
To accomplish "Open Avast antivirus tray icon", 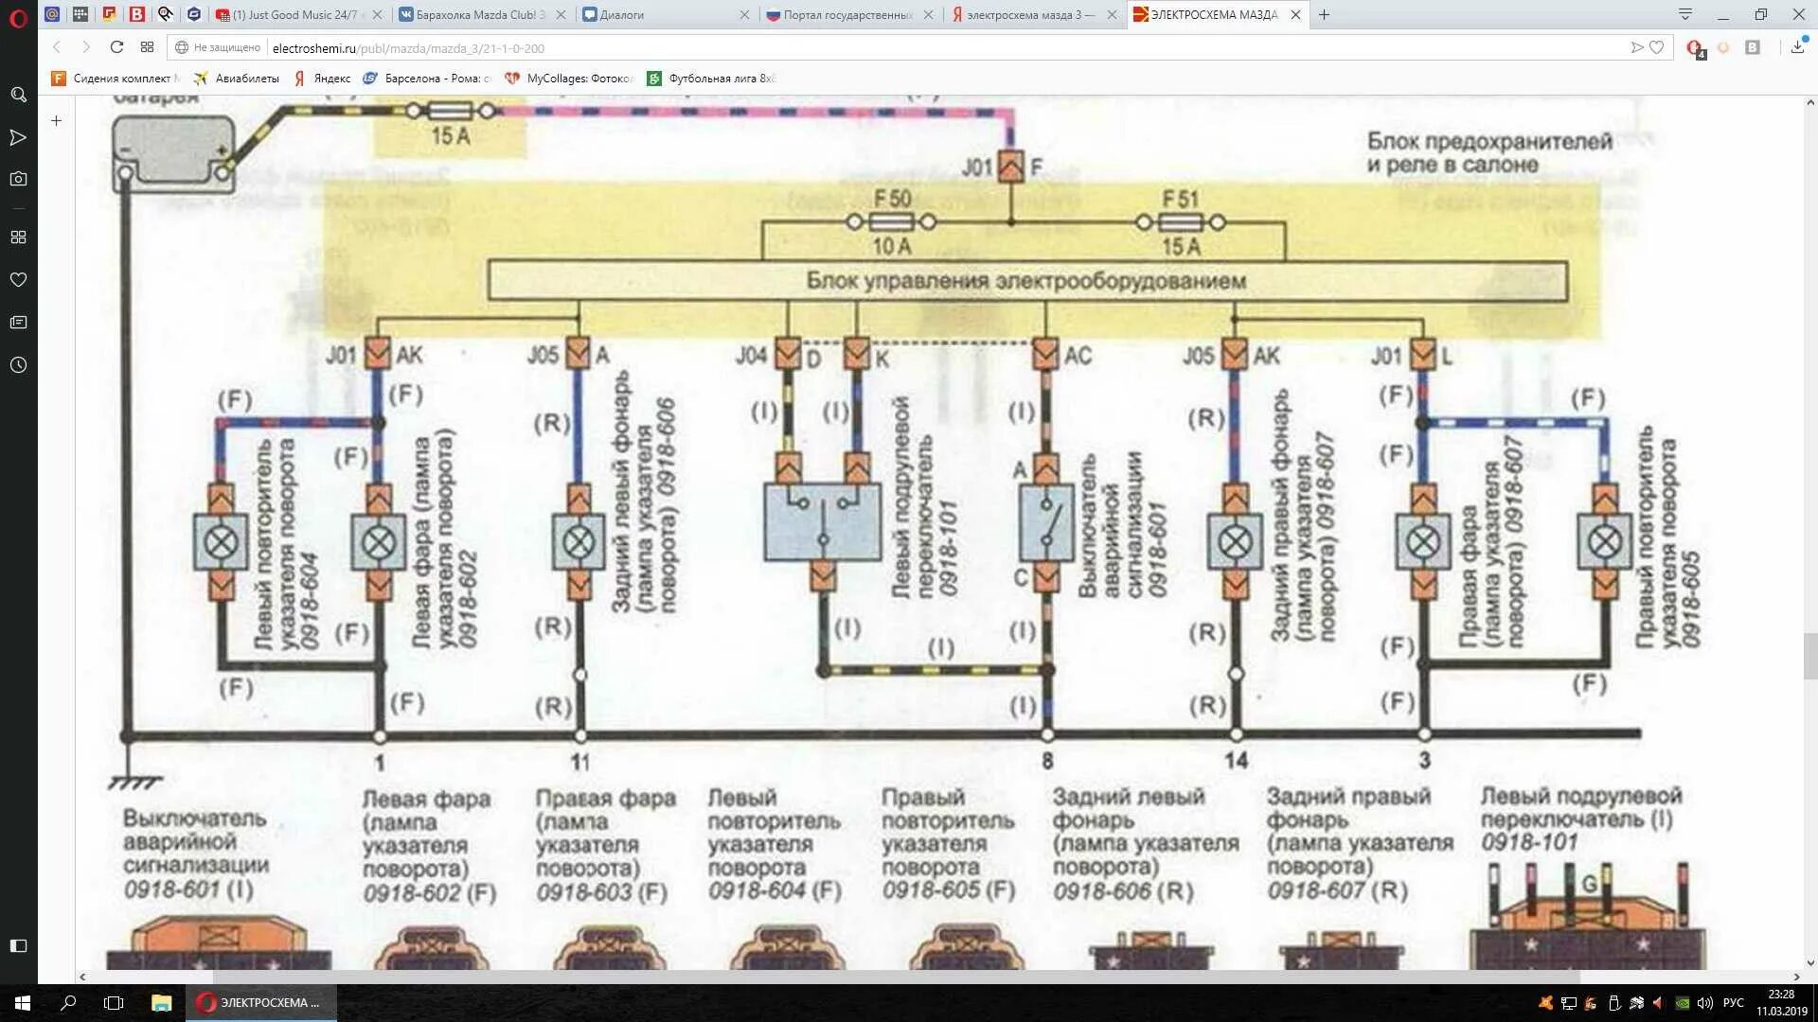I will (x=1545, y=1003).
